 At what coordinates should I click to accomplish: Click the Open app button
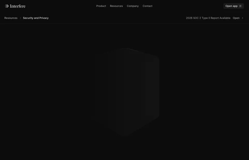[233, 6]
